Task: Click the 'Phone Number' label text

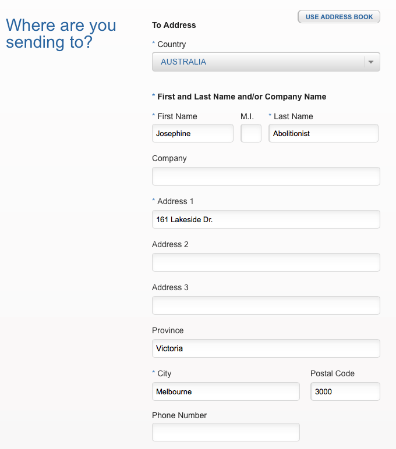Action: [x=179, y=415]
